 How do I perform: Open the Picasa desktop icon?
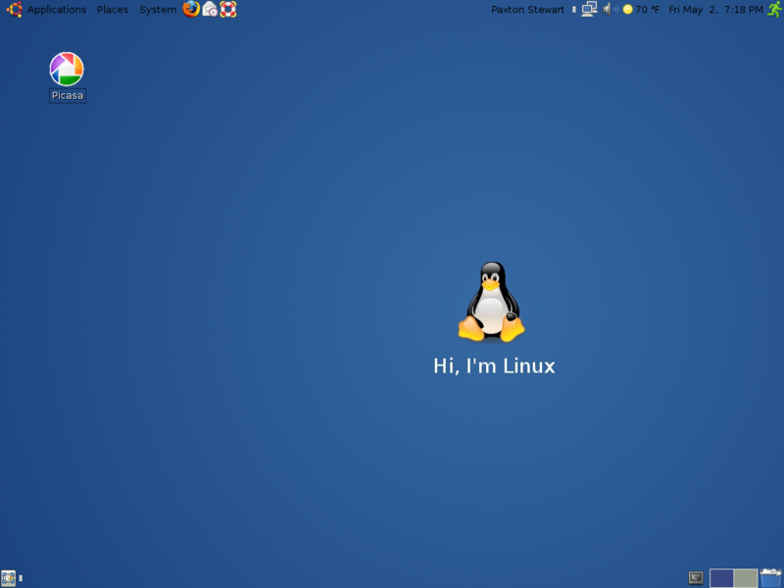coord(67,69)
